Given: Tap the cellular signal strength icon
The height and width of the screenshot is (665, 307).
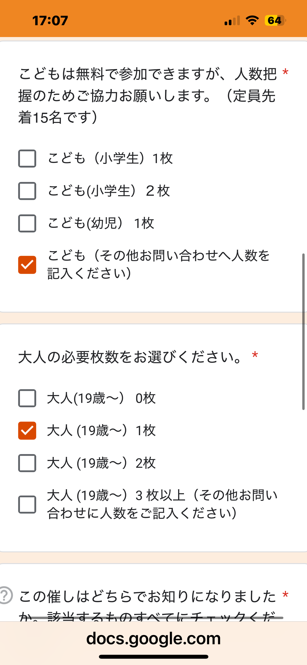Looking at the screenshot, I should 232,21.
